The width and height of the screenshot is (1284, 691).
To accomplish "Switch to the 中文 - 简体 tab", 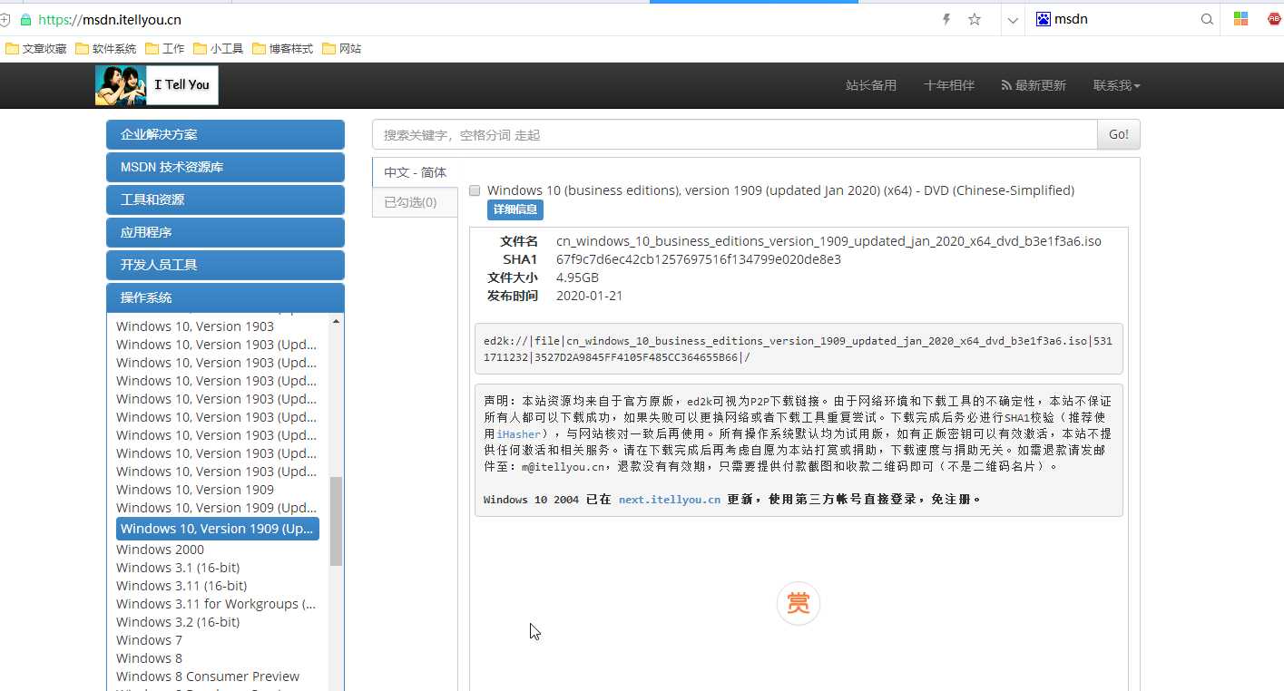I will [x=416, y=172].
